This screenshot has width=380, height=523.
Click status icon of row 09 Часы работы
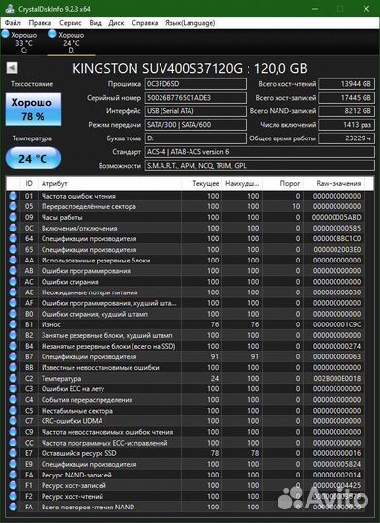[x=13, y=217]
